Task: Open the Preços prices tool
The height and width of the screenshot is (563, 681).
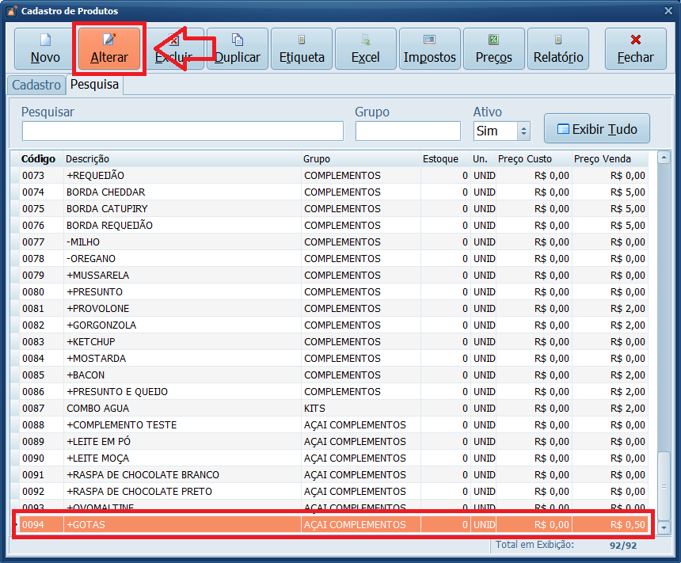Action: 494,49
